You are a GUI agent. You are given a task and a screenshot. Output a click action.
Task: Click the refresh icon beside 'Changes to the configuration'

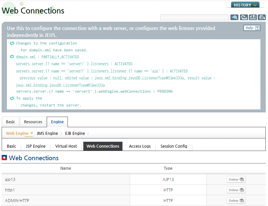coord(12,43)
